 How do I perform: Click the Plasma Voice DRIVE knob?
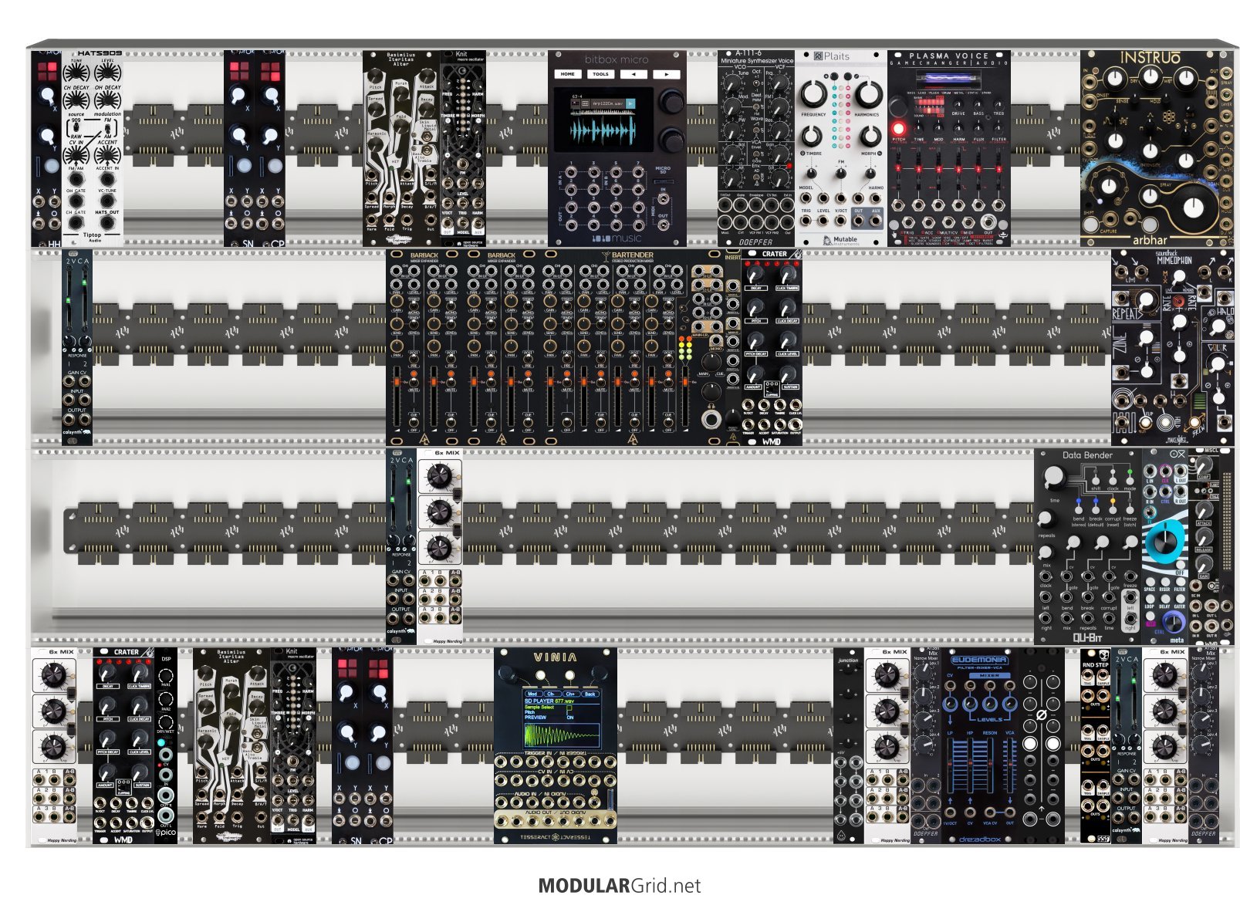(x=958, y=103)
